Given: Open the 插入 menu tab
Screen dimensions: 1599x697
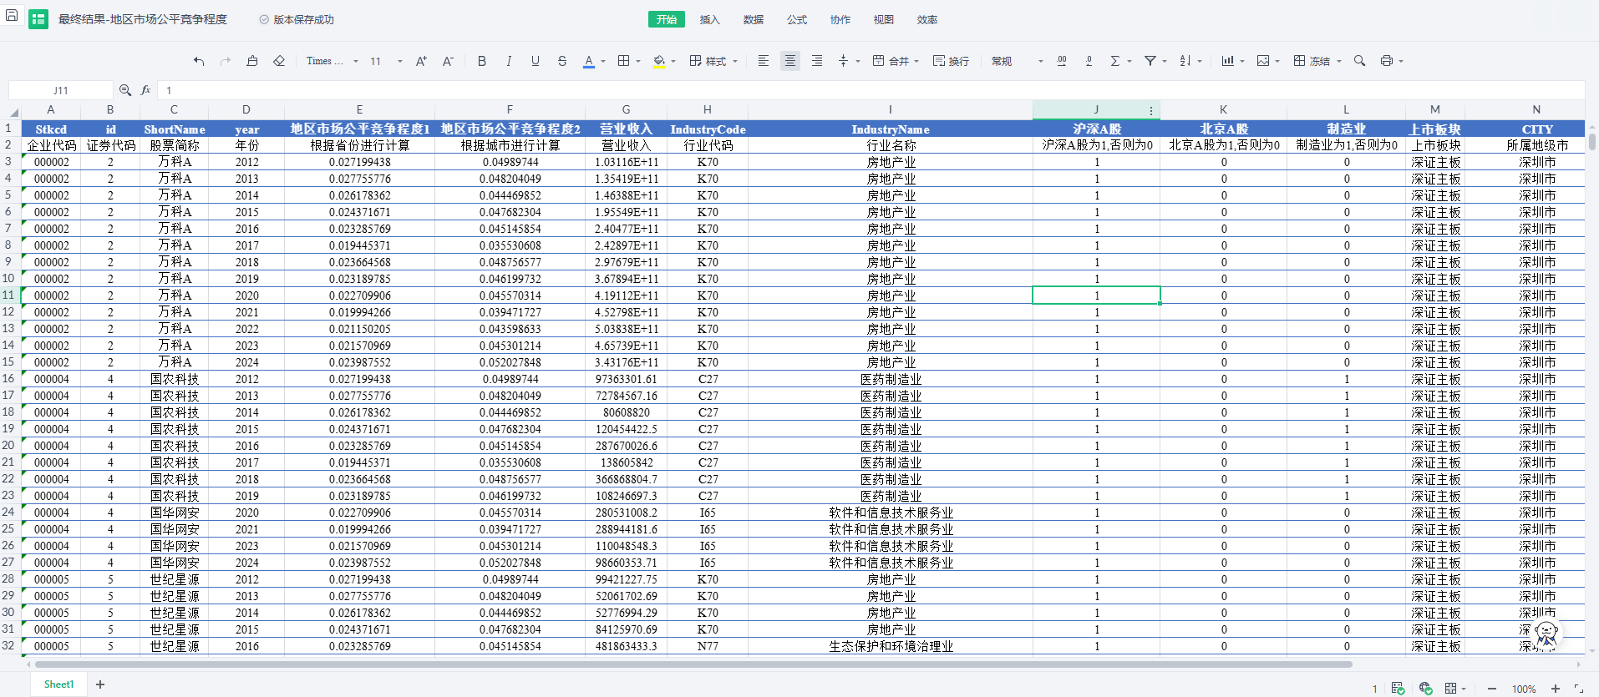Looking at the screenshot, I should coord(709,19).
